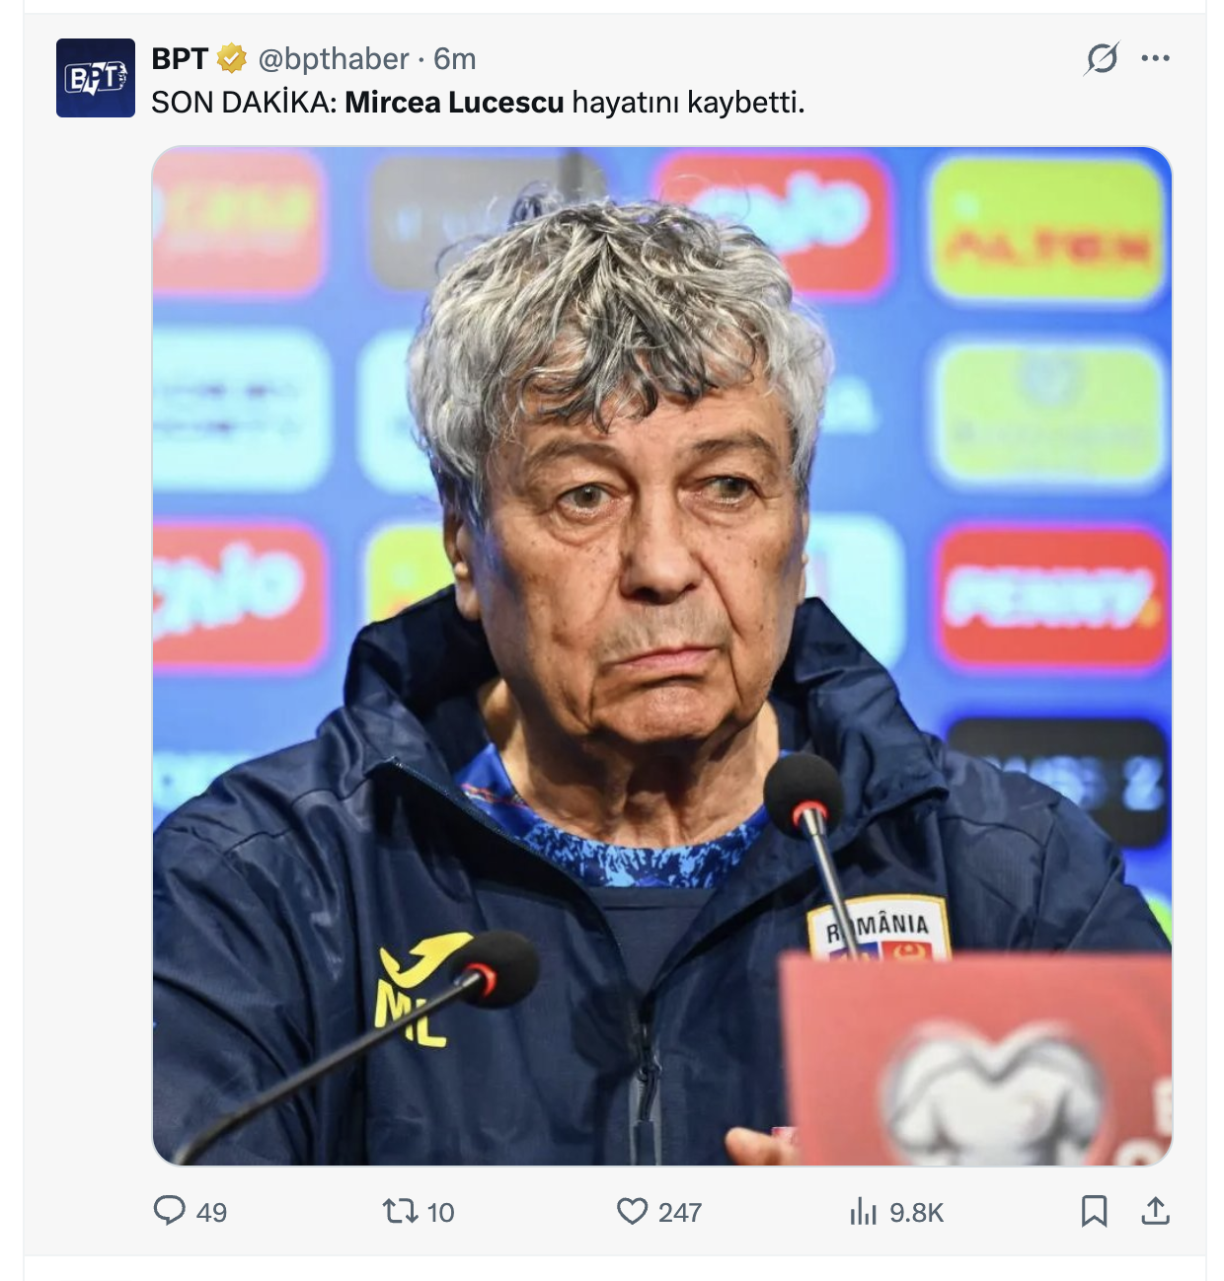Open the view analytics bar-chart icon
This screenshot has width=1224, height=1281.
click(863, 1211)
